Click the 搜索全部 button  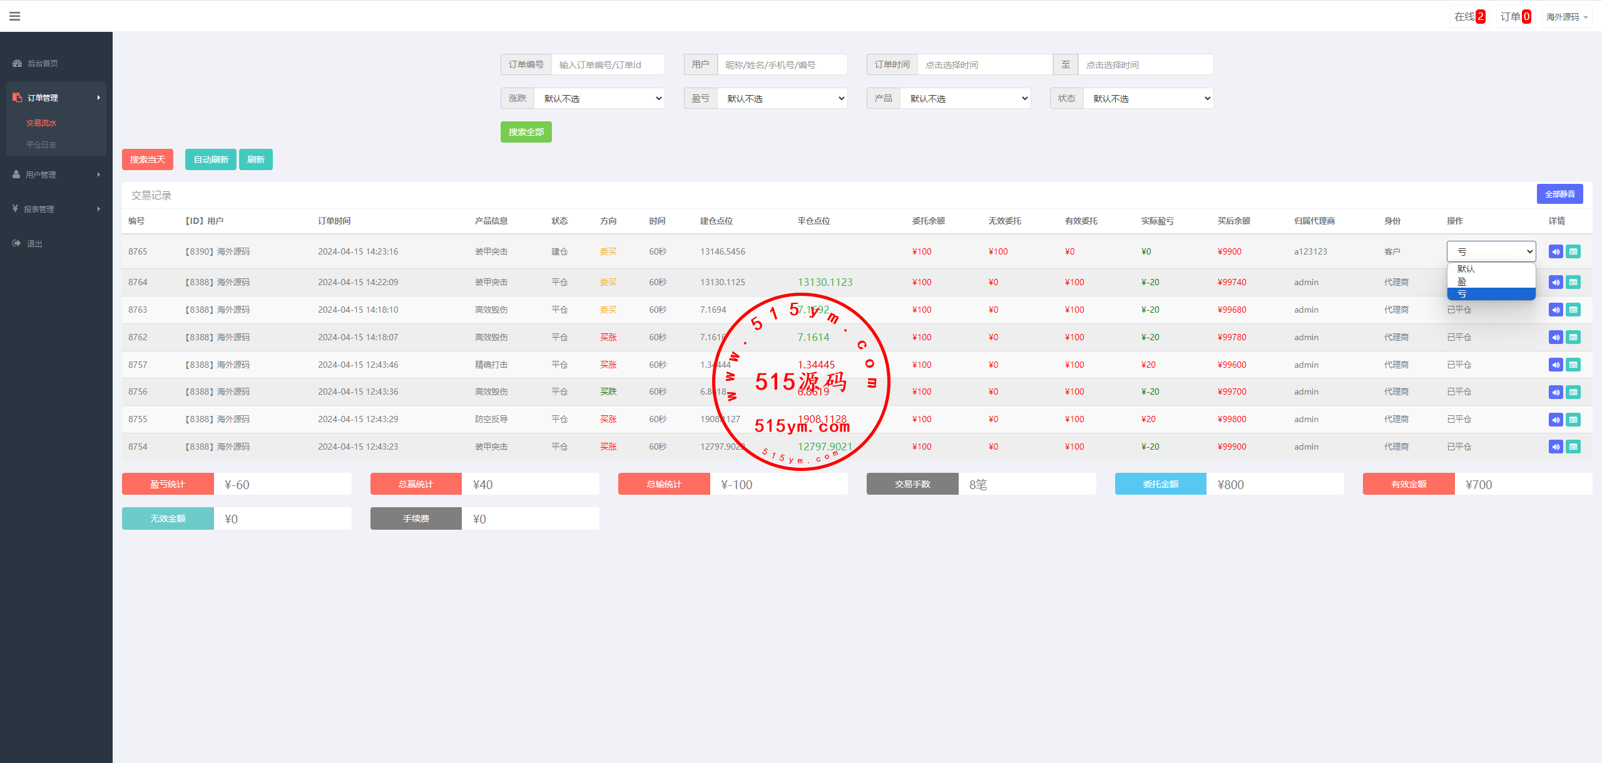pyautogui.click(x=526, y=132)
